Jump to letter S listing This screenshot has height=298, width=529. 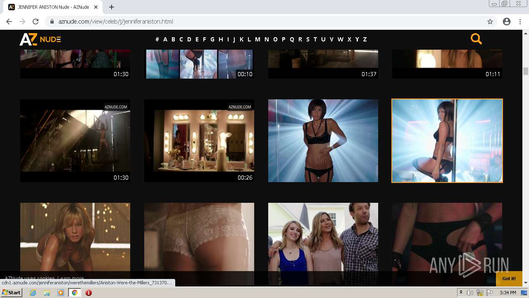[x=307, y=39]
